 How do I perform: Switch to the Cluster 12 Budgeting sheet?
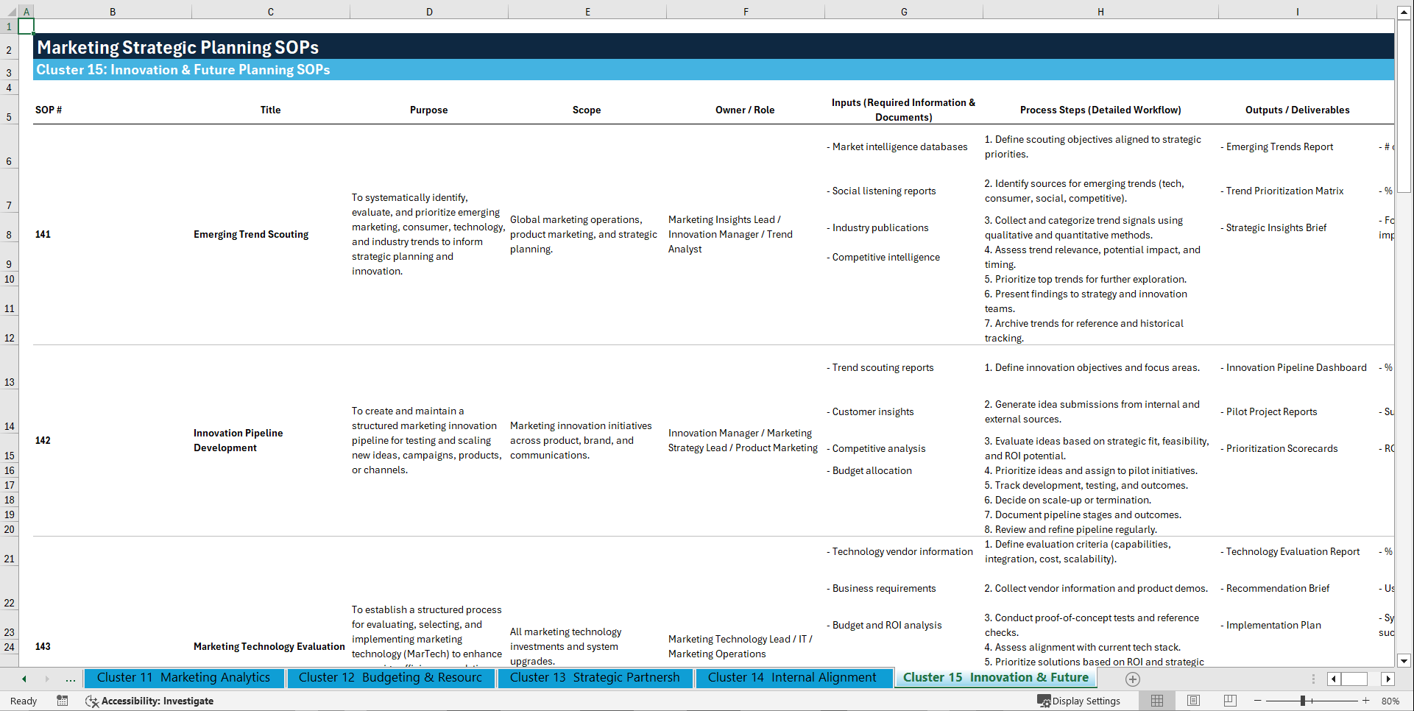(x=390, y=678)
